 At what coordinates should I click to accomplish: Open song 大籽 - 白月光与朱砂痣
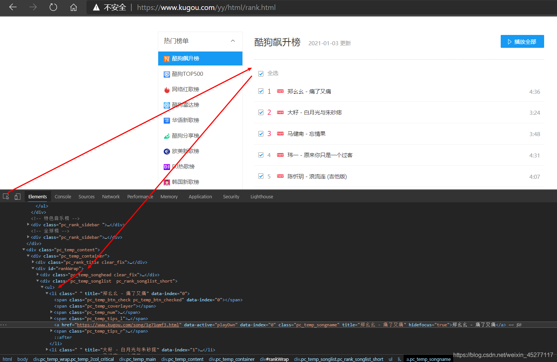point(315,113)
